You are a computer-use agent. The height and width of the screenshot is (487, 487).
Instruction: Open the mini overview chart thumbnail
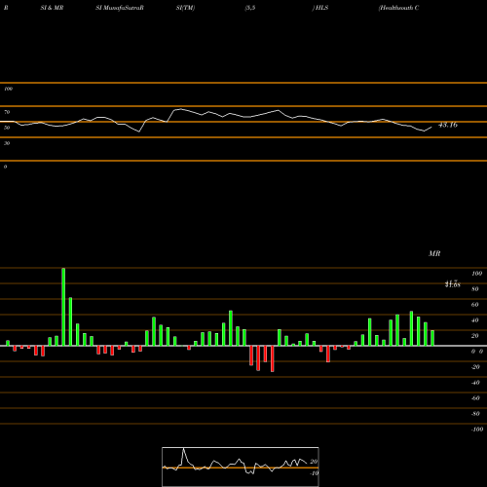coord(241,467)
